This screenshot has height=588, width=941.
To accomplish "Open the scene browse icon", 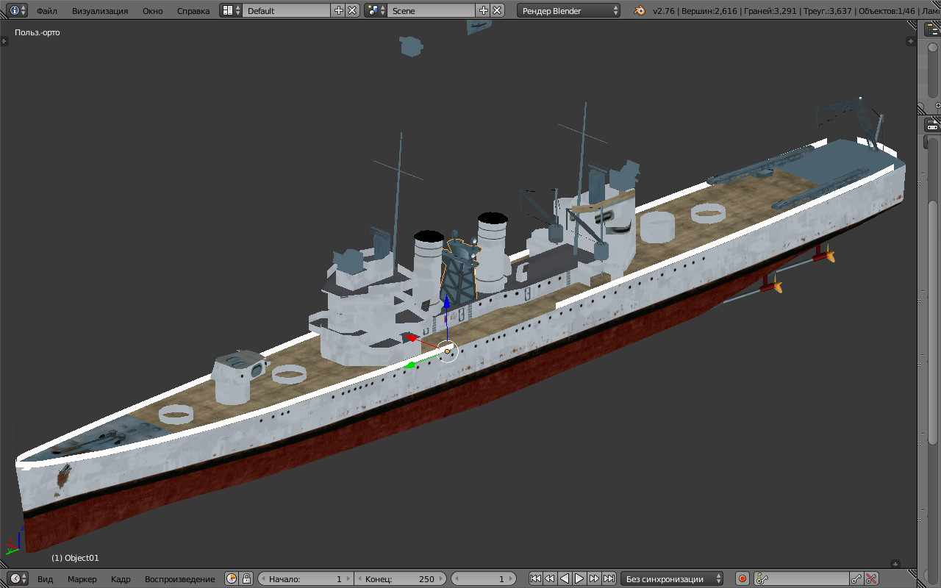I will coord(376,10).
